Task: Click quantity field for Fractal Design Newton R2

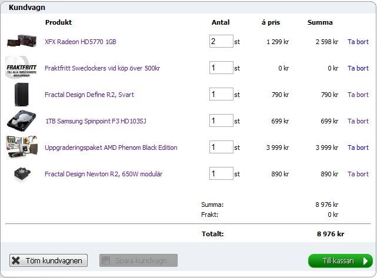Action: tap(221, 174)
